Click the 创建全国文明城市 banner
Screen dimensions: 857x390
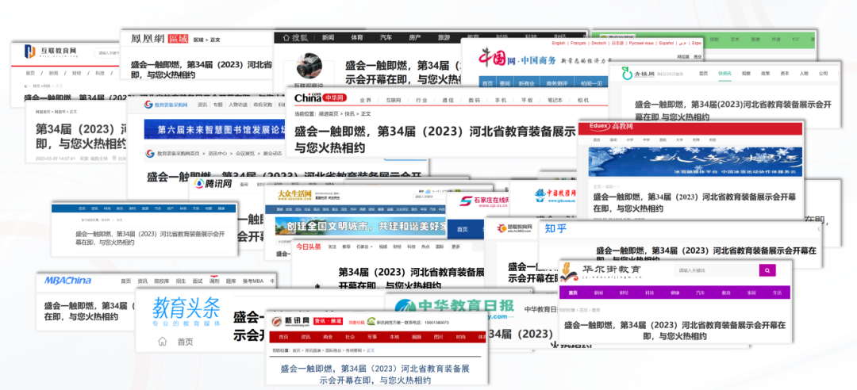coord(361,226)
